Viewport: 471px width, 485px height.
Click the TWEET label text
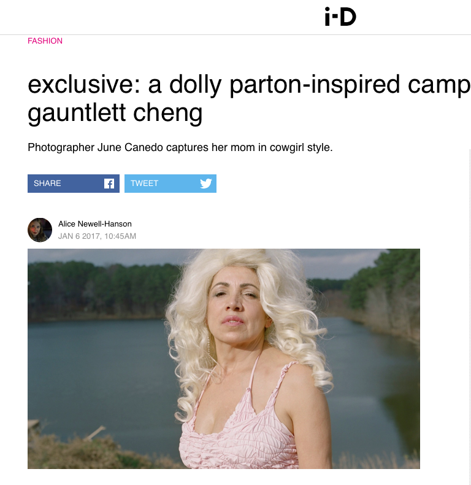(144, 184)
